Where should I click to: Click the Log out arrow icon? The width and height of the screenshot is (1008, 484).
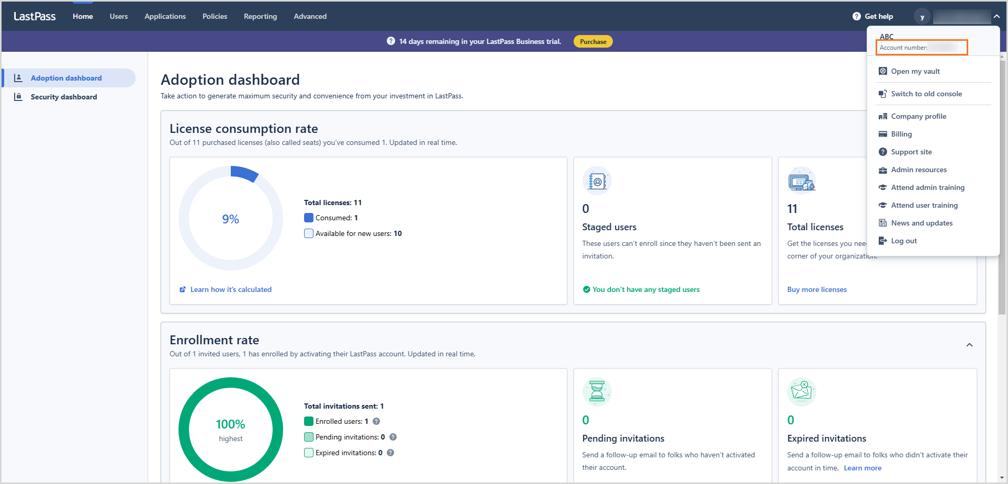(883, 241)
